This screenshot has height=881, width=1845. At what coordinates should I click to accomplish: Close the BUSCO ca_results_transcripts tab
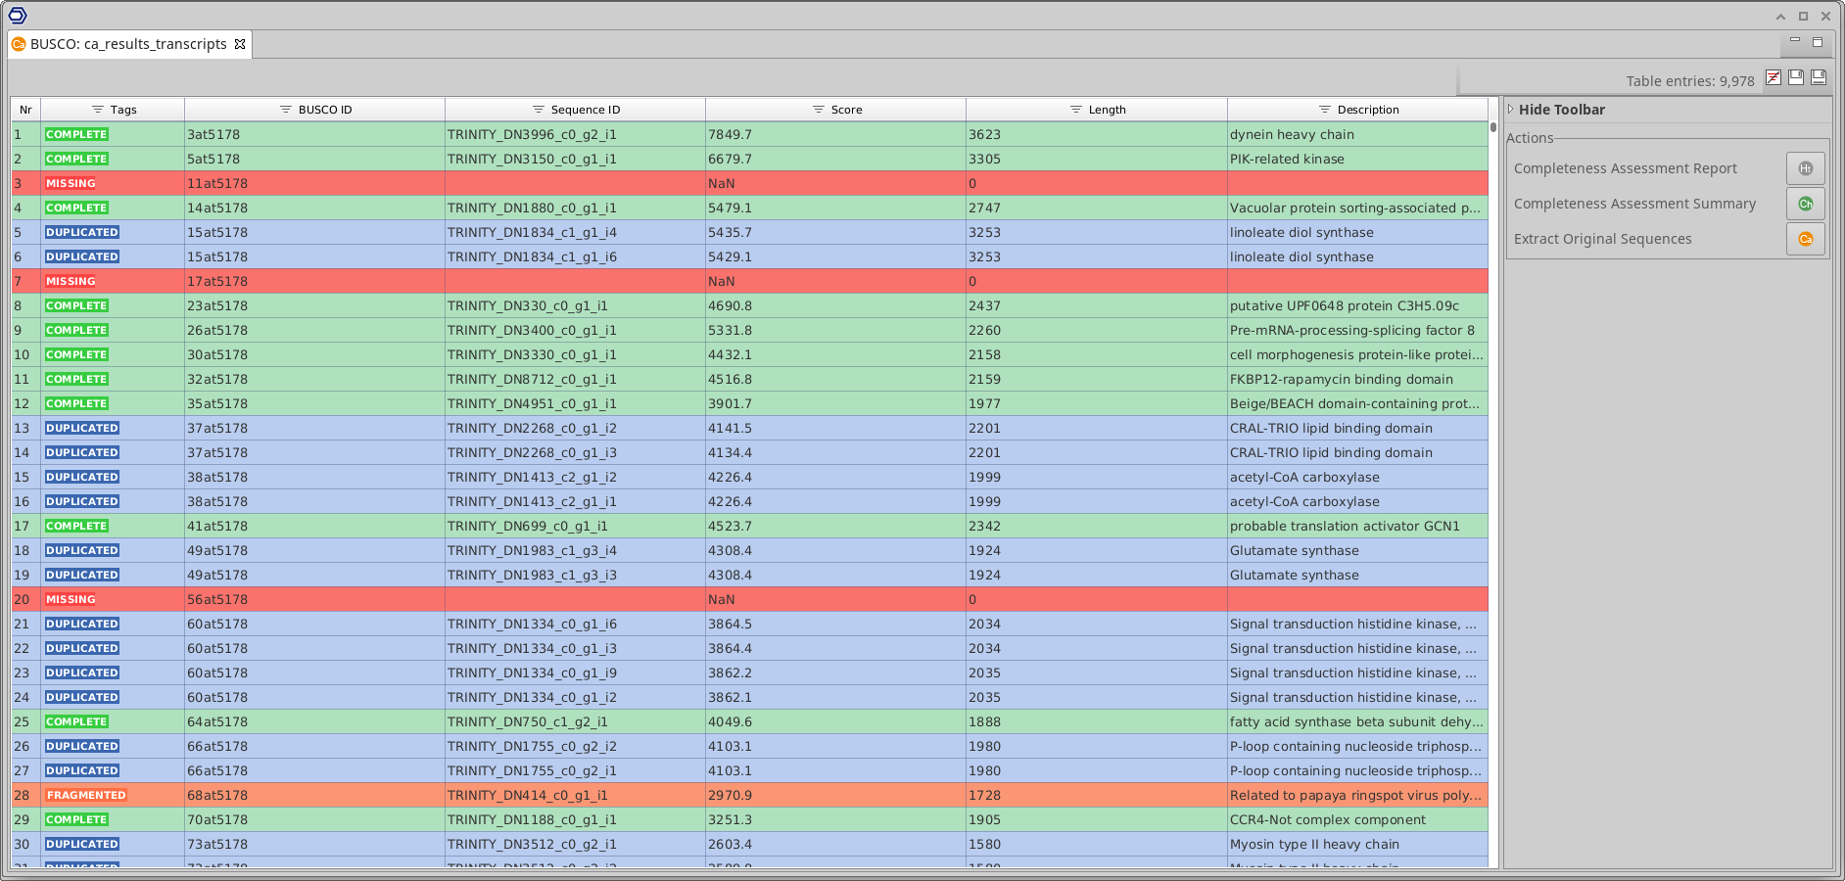pos(240,44)
